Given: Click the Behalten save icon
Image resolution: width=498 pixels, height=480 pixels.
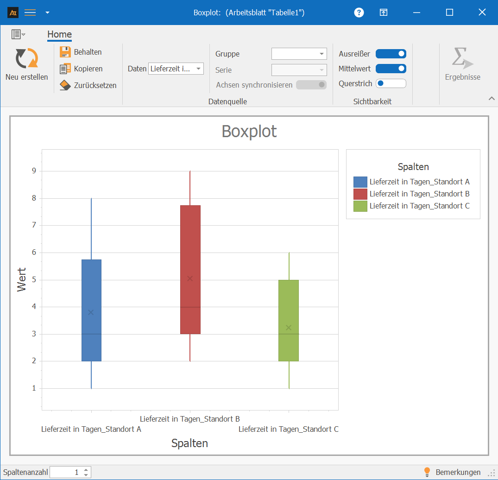Looking at the screenshot, I should coord(65,52).
